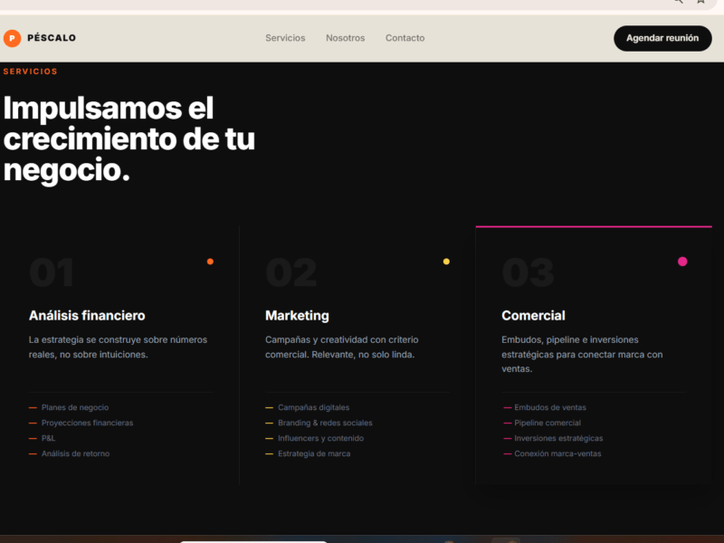Open the Contacto nav link
724x543 pixels.
click(405, 38)
